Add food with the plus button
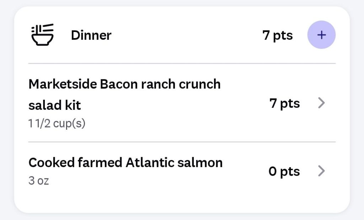The height and width of the screenshot is (220, 364). coord(321,35)
